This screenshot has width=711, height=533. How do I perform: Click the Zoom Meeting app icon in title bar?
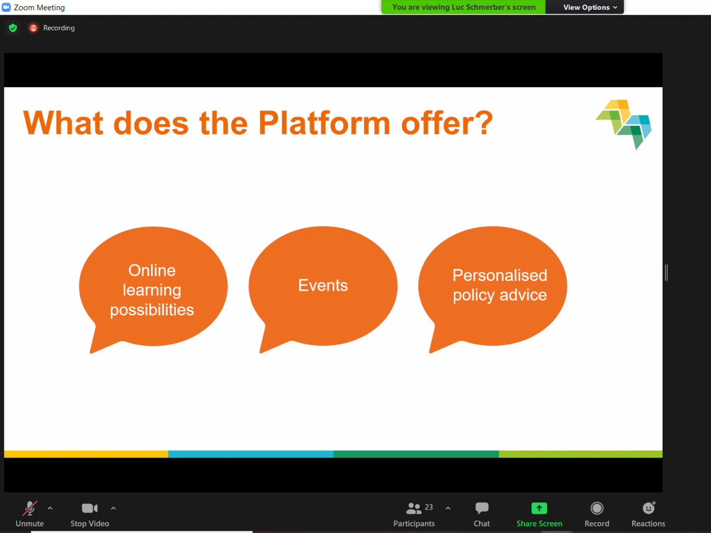(6, 8)
